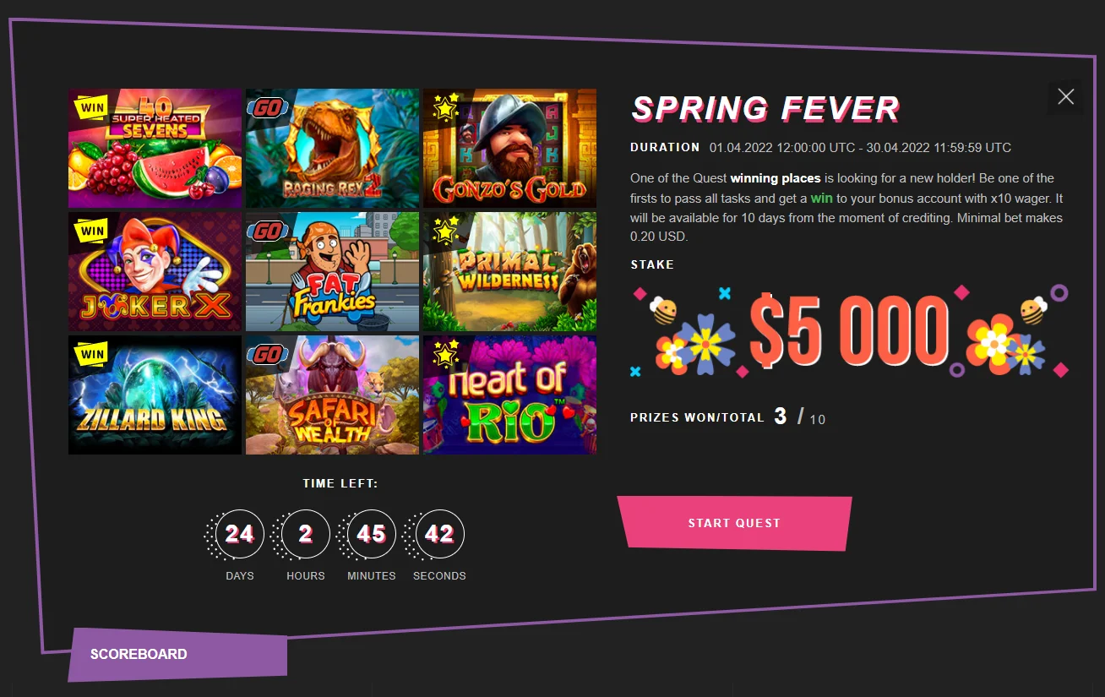Click GO badge on Raging Rex 2

point(267,108)
